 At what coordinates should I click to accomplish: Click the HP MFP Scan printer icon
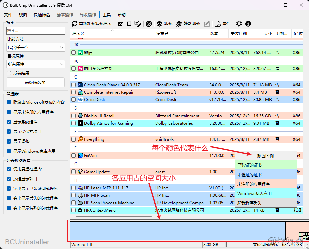click(x=80, y=195)
